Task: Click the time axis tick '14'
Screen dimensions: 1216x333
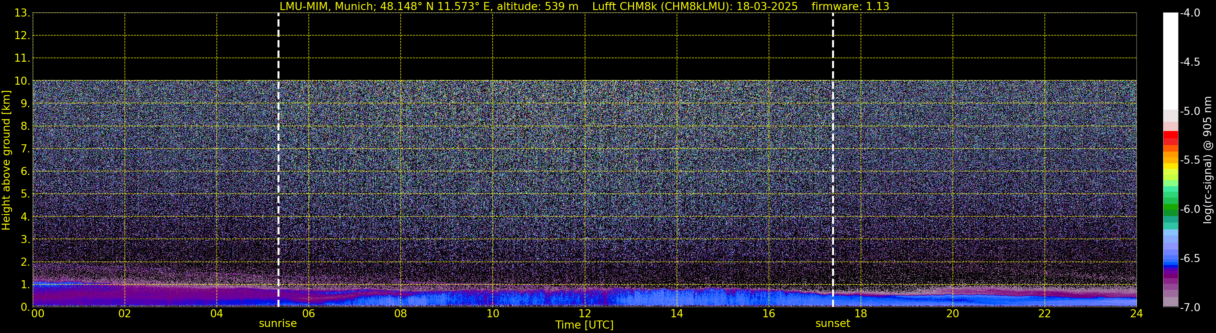Action: (x=677, y=314)
